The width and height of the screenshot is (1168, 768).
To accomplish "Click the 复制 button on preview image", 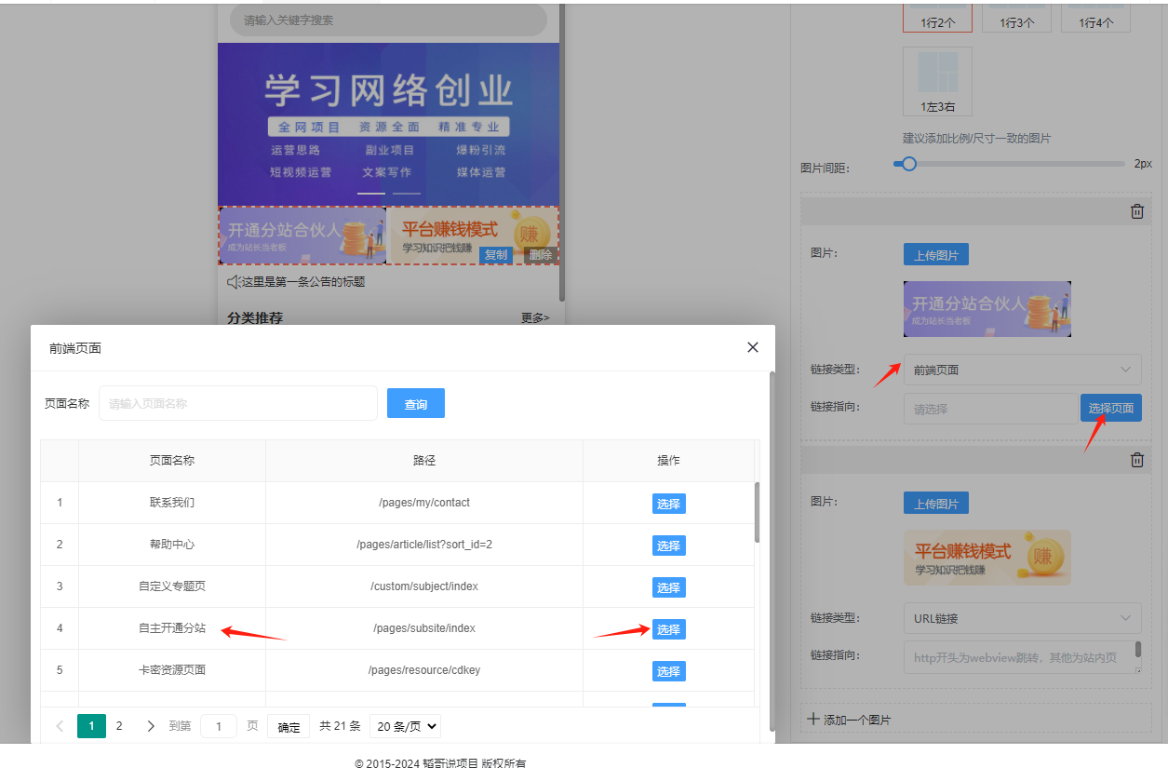I will [x=496, y=255].
